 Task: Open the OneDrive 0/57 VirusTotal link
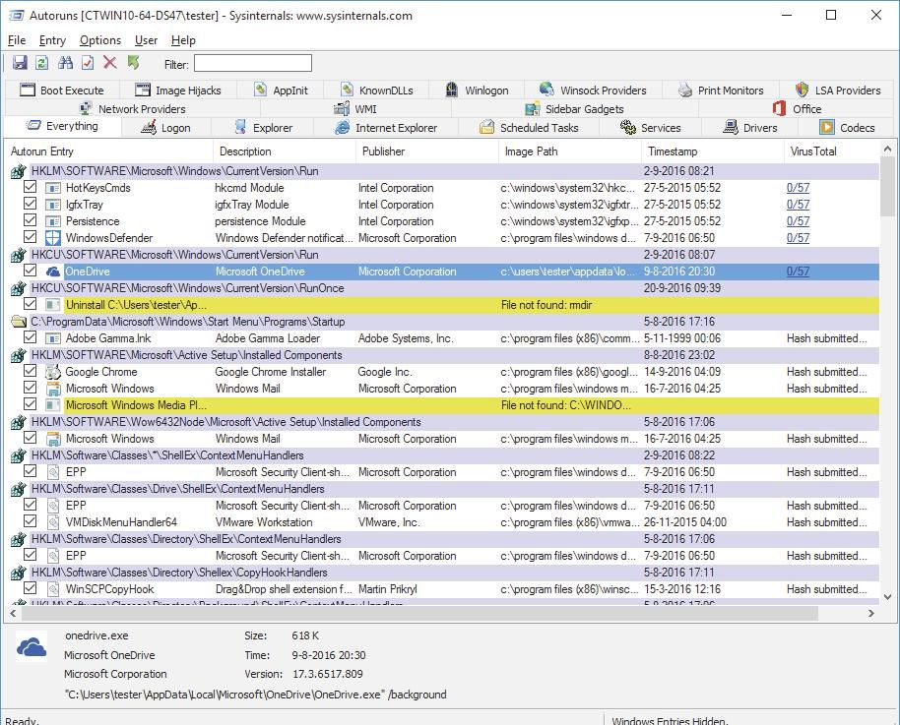point(798,272)
